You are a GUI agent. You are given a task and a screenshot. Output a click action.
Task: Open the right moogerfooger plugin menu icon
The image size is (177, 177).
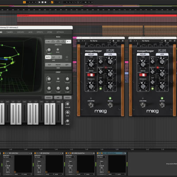click(131, 41)
